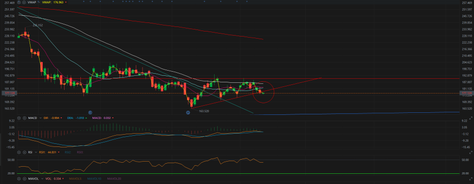
Task: Click the MAVOL indicator's circular close icon
Action: [24, 179]
